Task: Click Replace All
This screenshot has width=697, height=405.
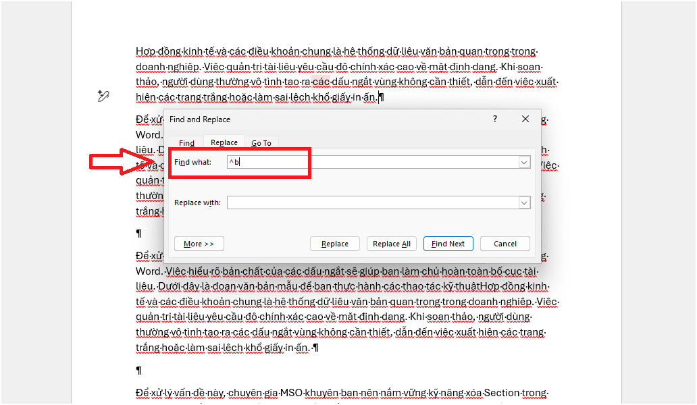Action: [x=392, y=244]
